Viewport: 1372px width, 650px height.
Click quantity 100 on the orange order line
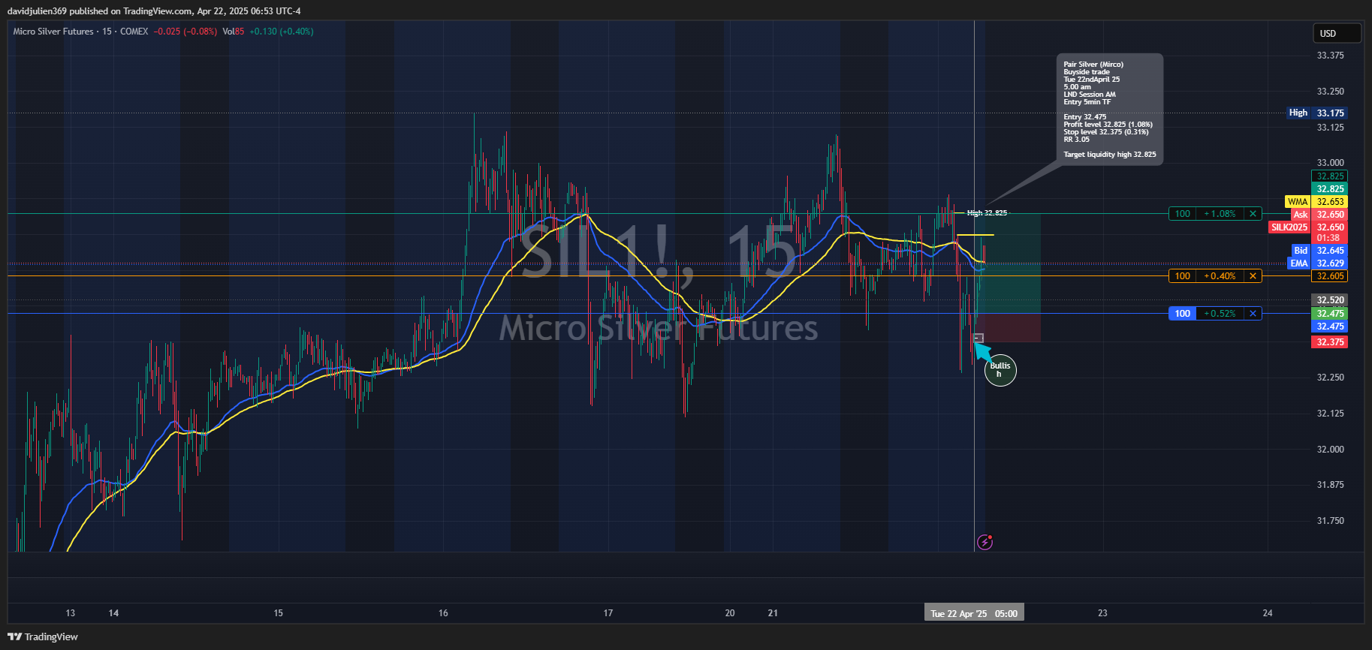point(1183,276)
